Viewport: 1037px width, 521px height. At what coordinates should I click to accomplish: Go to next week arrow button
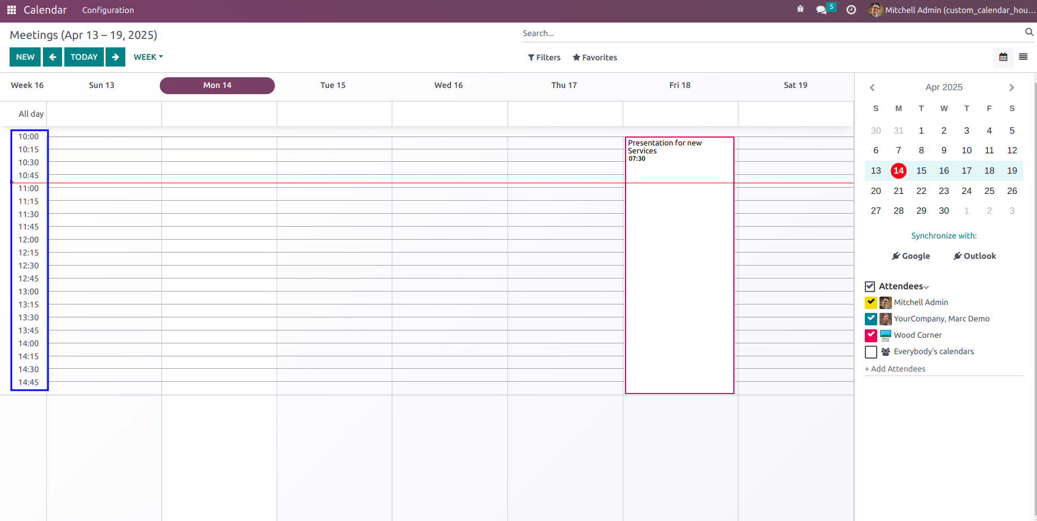(115, 57)
